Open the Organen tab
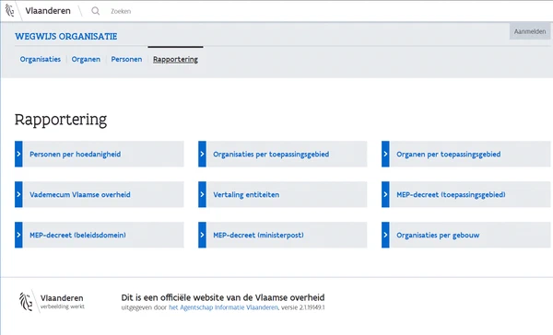This screenshot has width=553, height=335. (86, 59)
